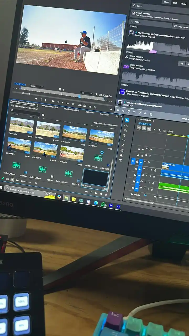Play the Program Monitor preview

pos(63,103)
